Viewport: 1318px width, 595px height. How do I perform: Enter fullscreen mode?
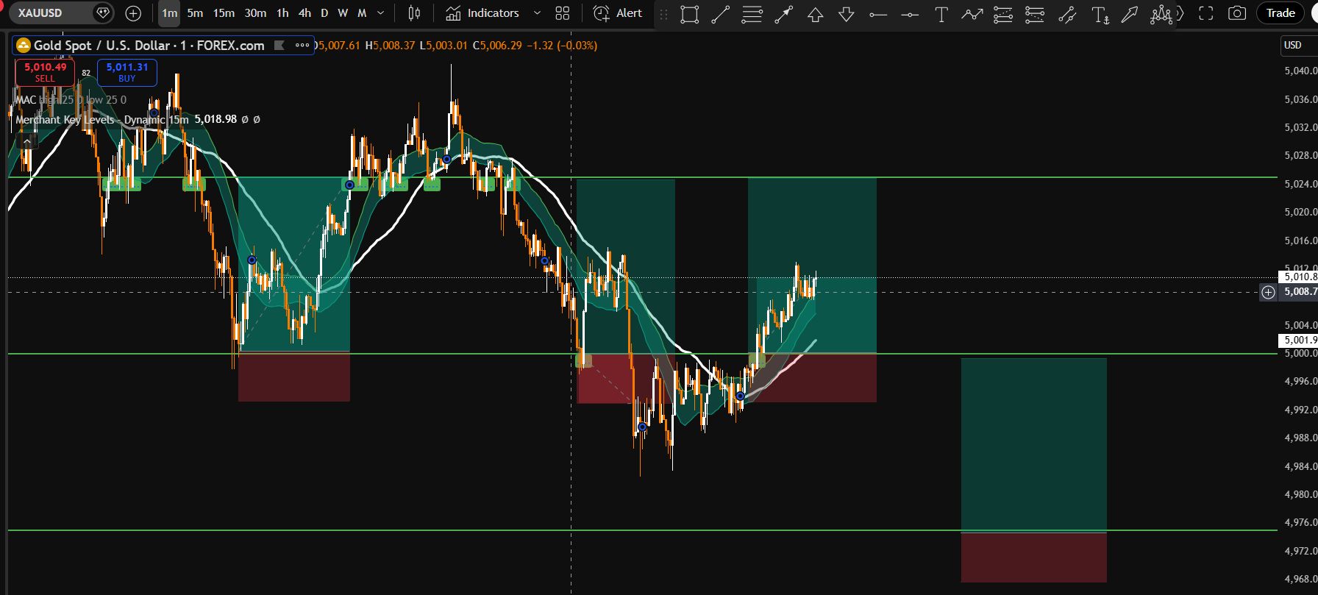point(1205,13)
